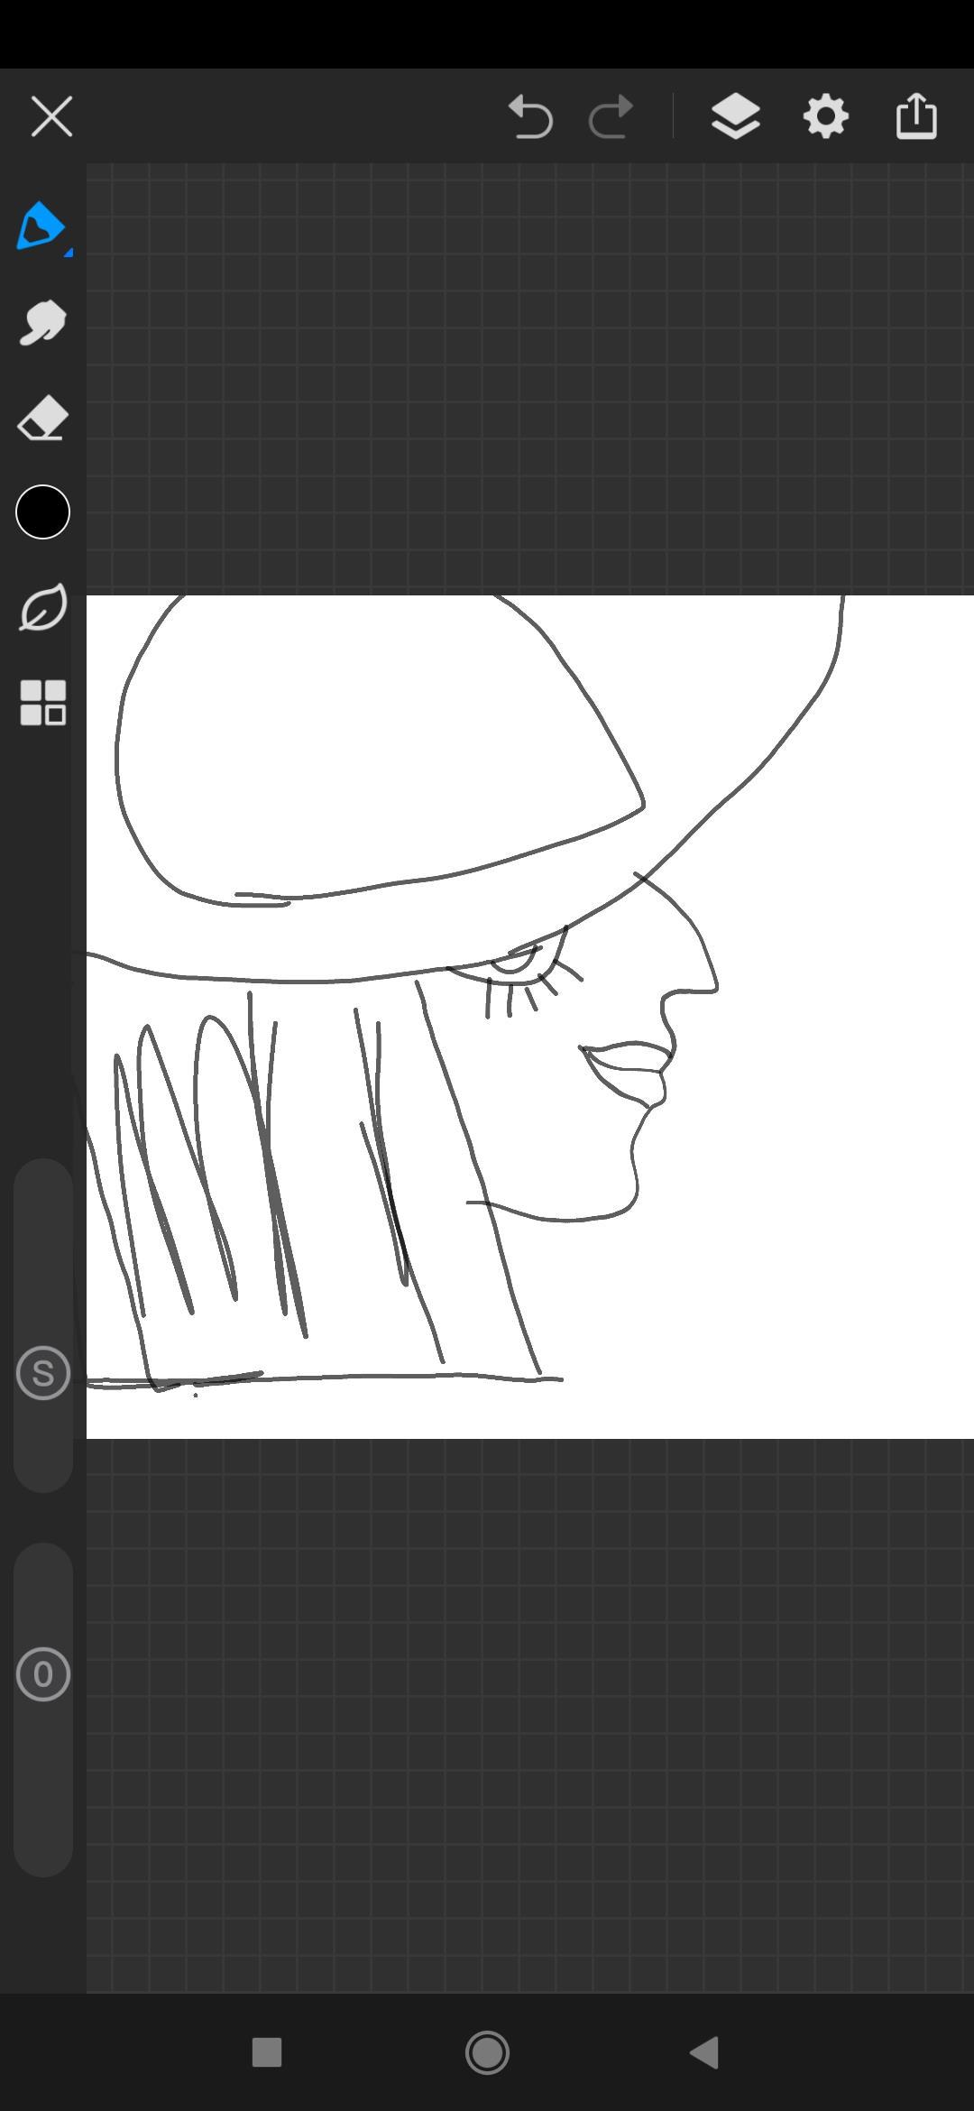Image resolution: width=974 pixels, height=2111 pixels.
Task: Close the drawing with the X button
Action: point(51,117)
